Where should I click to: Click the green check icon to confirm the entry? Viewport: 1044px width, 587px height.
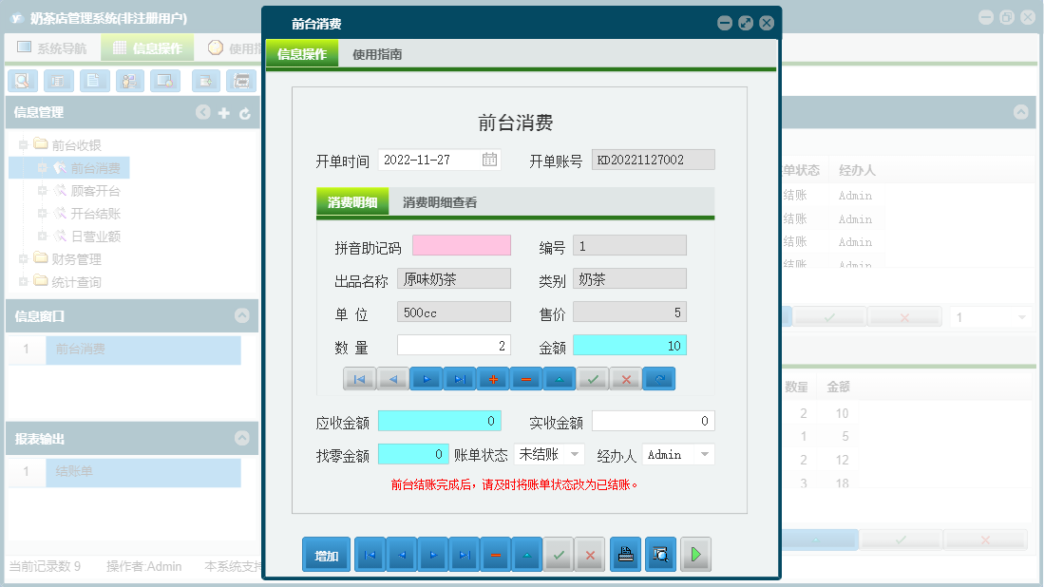tap(593, 379)
